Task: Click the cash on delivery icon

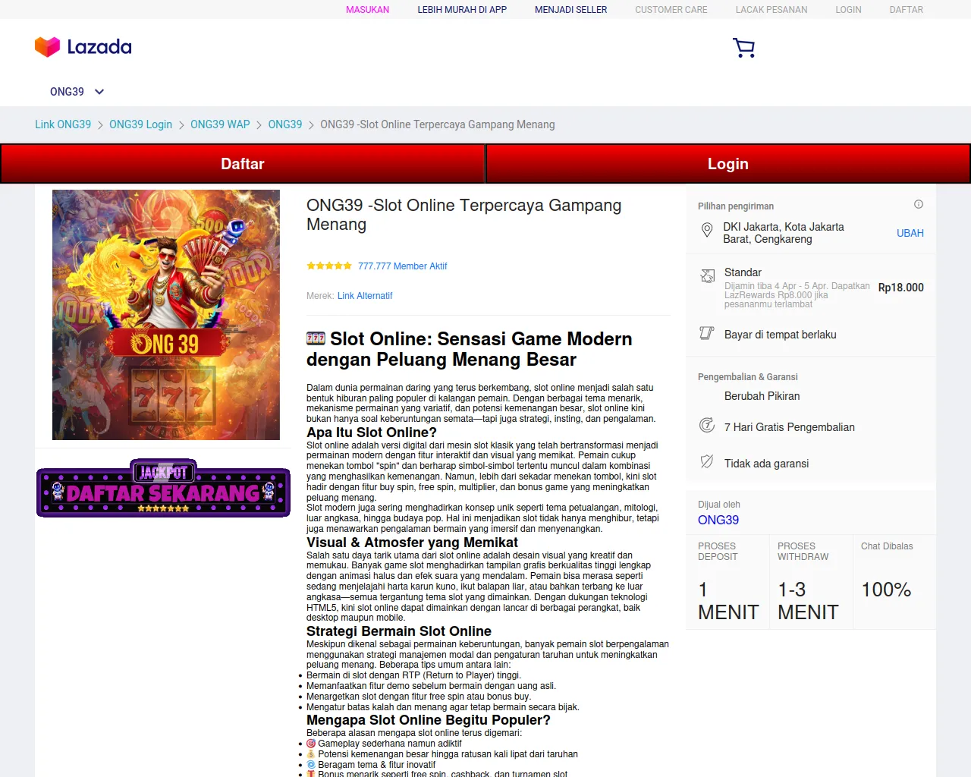Action: [707, 334]
